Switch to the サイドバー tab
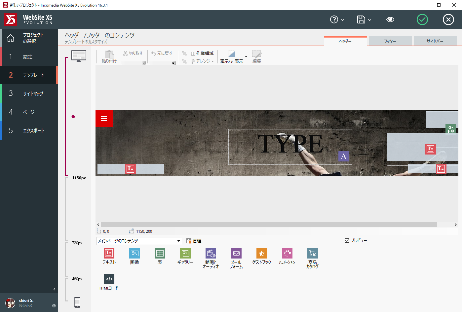 [x=435, y=41]
